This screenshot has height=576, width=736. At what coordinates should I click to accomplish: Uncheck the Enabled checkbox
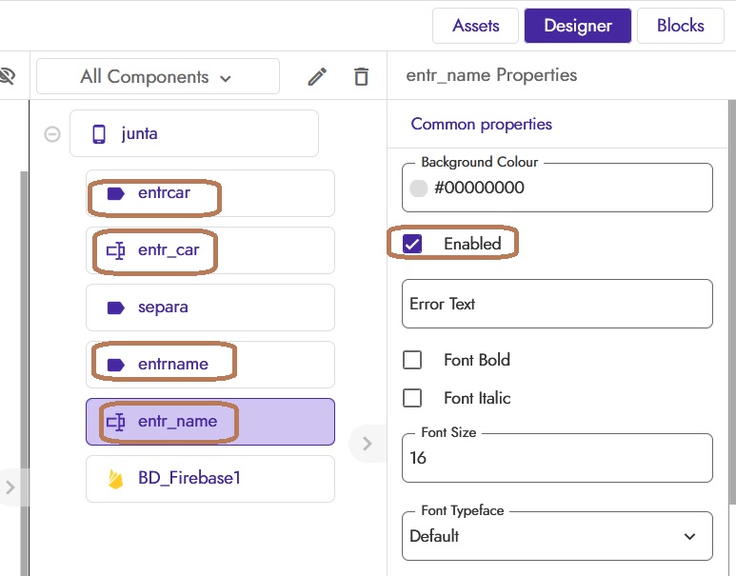click(x=412, y=244)
